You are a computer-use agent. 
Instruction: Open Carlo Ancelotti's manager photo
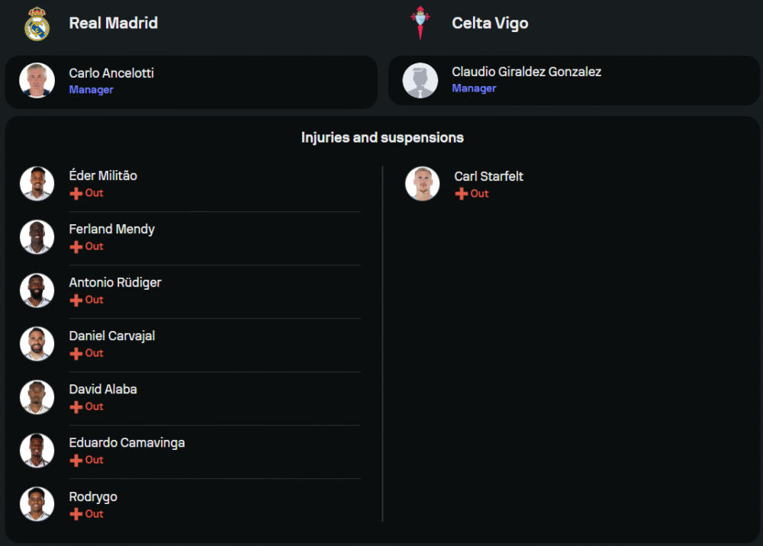click(37, 80)
